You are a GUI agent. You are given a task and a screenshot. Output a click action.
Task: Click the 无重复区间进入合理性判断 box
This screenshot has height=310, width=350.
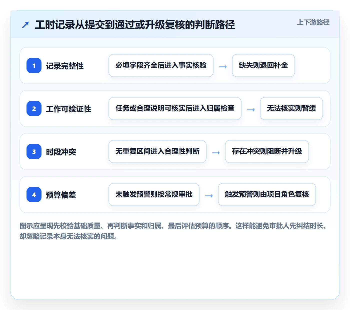[x=157, y=151]
